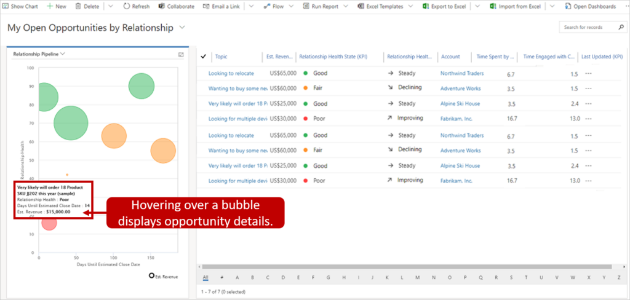Image resolution: width=630 pixels, height=300 pixels.
Task: Click Export to Excel
Action: 444,6
